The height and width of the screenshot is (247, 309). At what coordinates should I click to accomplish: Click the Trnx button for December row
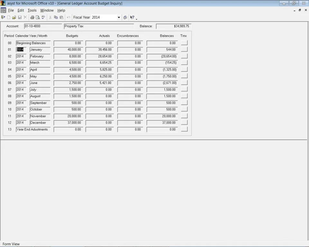(184, 123)
